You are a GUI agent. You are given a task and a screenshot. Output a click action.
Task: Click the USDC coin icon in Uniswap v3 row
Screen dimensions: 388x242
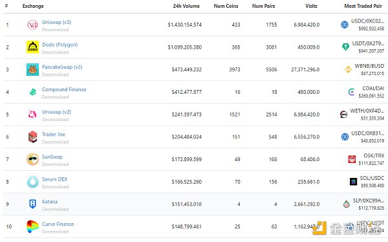[x=345, y=25]
